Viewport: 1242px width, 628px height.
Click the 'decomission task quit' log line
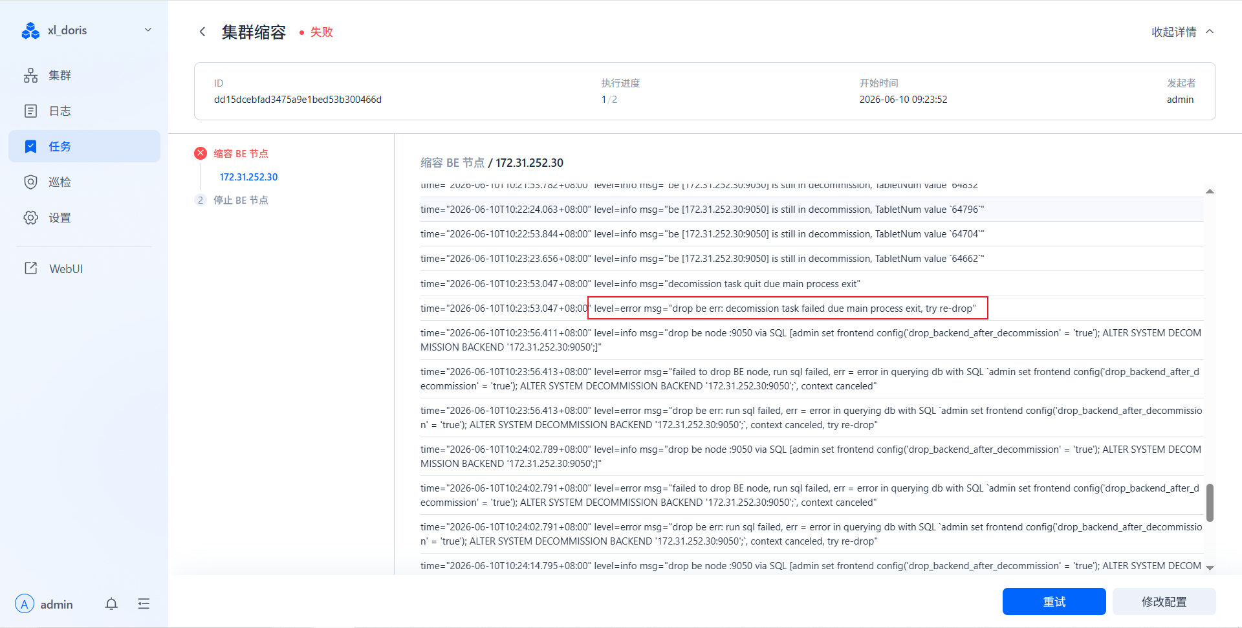pos(812,284)
